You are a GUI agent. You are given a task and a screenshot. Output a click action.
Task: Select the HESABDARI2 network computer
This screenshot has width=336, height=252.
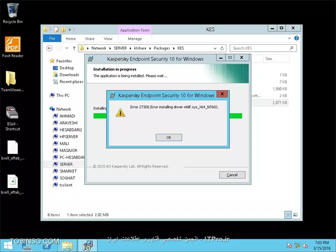coord(67,130)
